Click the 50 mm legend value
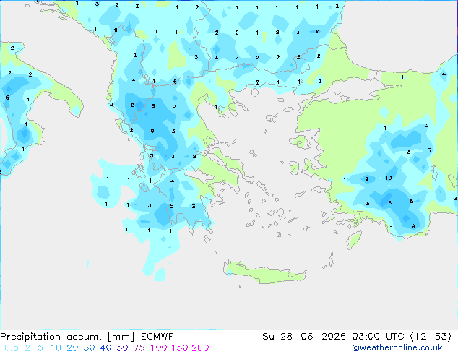 pyautogui.click(x=122, y=348)
